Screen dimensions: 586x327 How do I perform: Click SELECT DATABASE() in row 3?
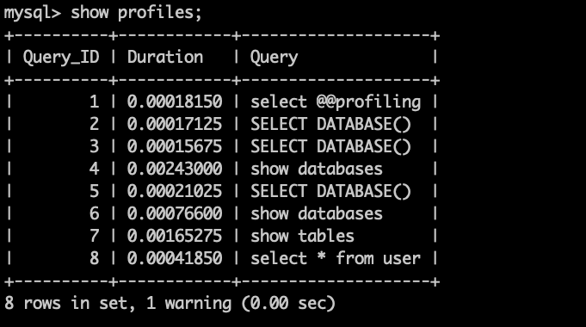click(330, 147)
